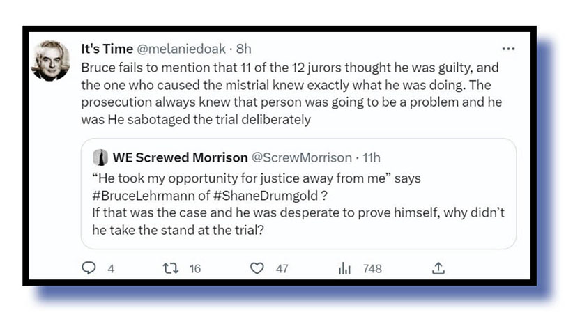Open the three-dot more options menu
The width and height of the screenshot is (573, 333).
[508, 49]
